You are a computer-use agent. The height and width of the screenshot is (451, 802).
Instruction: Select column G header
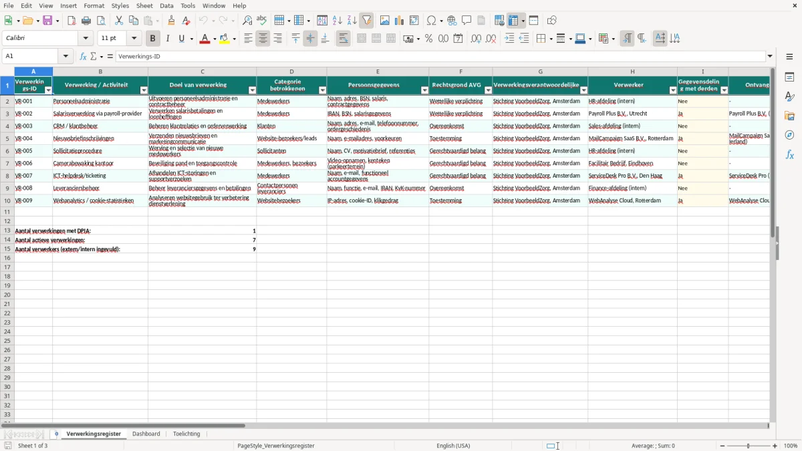click(540, 71)
